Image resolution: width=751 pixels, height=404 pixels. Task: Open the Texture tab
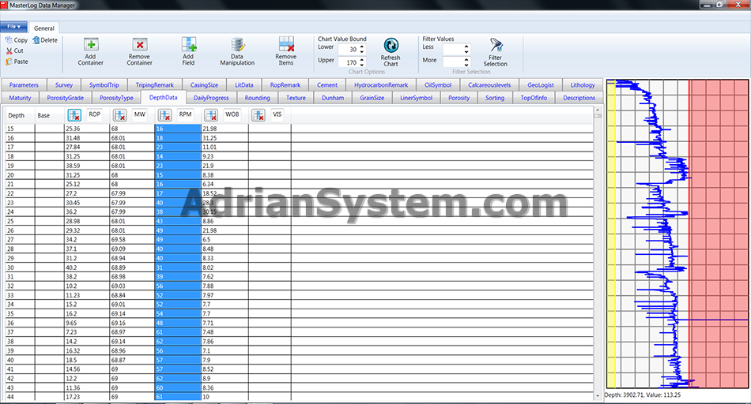tap(296, 98)
